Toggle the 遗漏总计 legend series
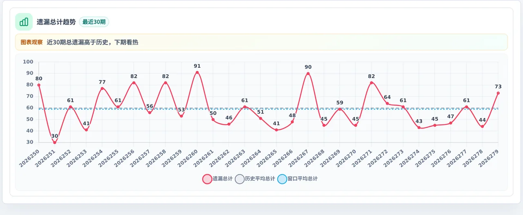The height and width of the screenshot is (215, 523). (x=218, y=179)
